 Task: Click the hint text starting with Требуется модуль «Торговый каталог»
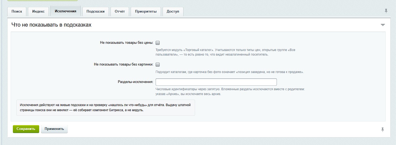225,52
